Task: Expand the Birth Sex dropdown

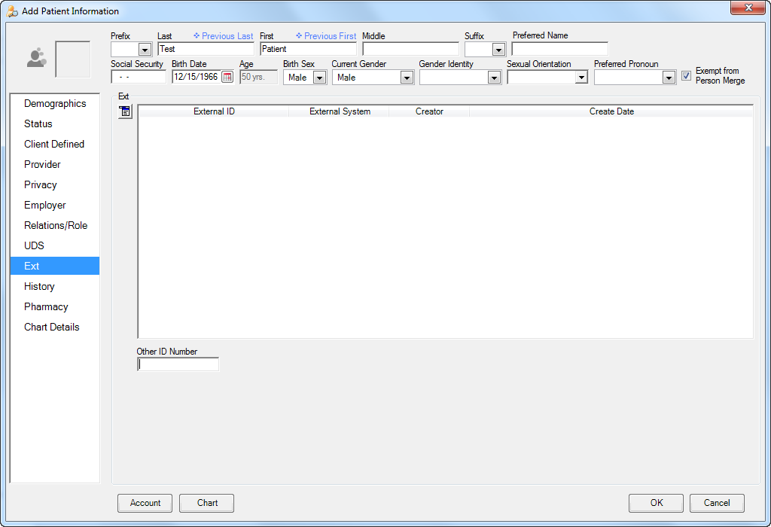Action: (x=319, y=78)
